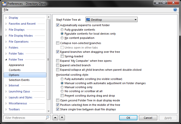Expand the File Operations category
This screenshot has width=181, height=124.
pos(6,42)
